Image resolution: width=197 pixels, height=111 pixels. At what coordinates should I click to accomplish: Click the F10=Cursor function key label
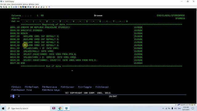pos(67,87)
